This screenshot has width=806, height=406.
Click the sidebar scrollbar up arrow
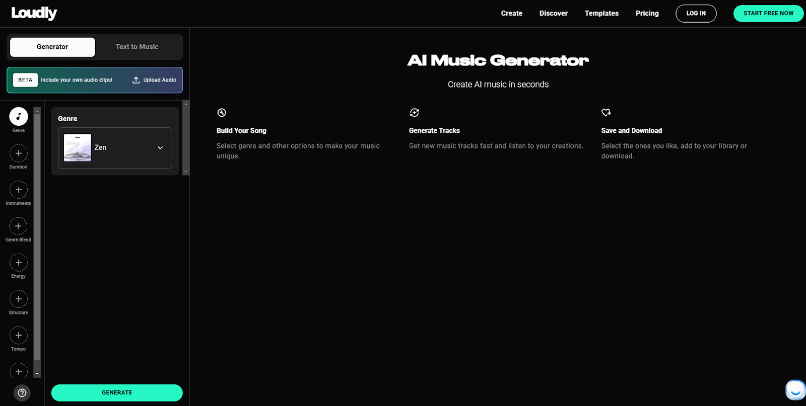pyautogui.click(x=37, y=111)
